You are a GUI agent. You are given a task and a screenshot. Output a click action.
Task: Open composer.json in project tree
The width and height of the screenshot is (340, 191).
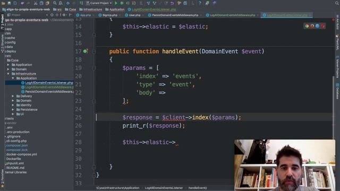tap(16, 145)
